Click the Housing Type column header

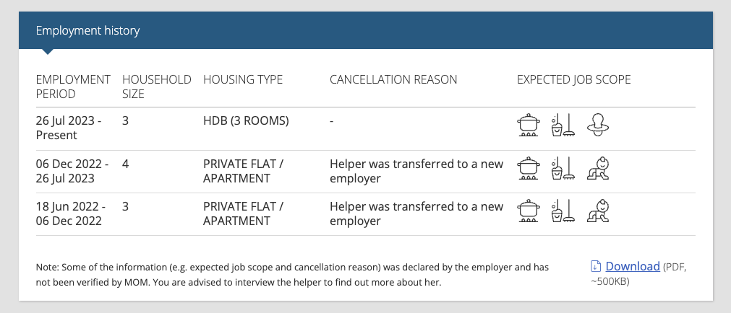[x=243, y=79]
